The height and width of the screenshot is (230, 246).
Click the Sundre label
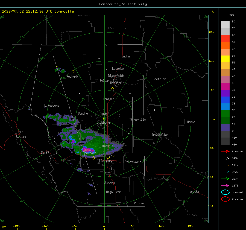pyautogui.click(x=83, y=113)
